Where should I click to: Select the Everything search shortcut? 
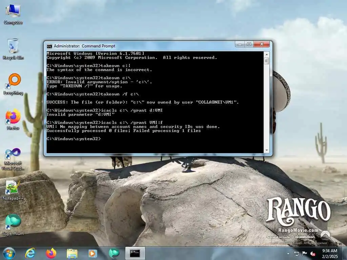[x=13, y=84]
